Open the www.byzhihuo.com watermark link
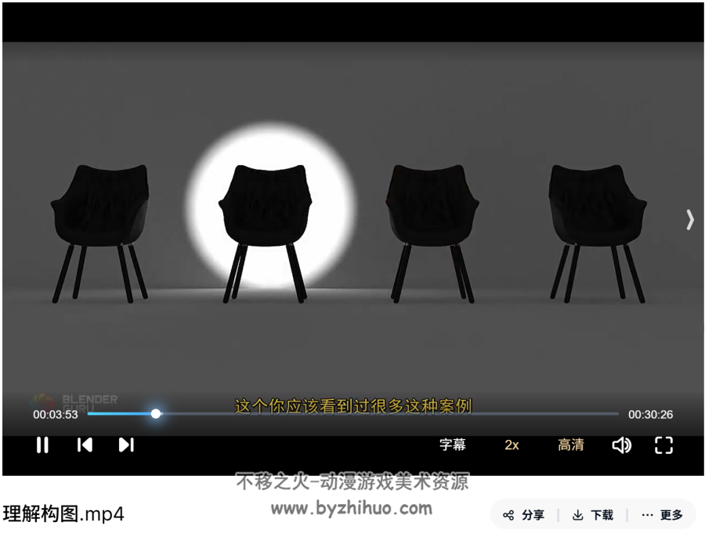This screenshot has width=705, height=533. [352, 508]
